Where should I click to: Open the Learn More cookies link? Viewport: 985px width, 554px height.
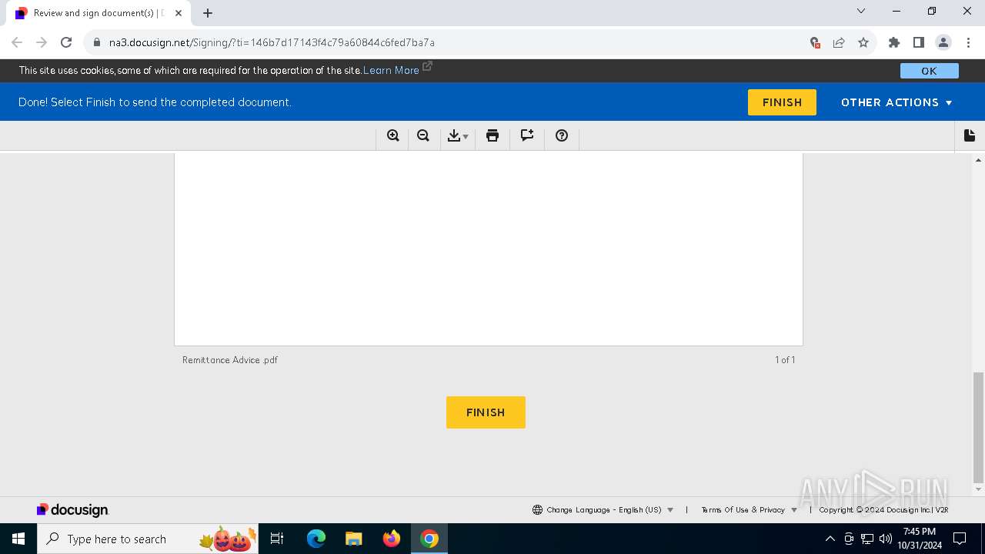point(391,70)
